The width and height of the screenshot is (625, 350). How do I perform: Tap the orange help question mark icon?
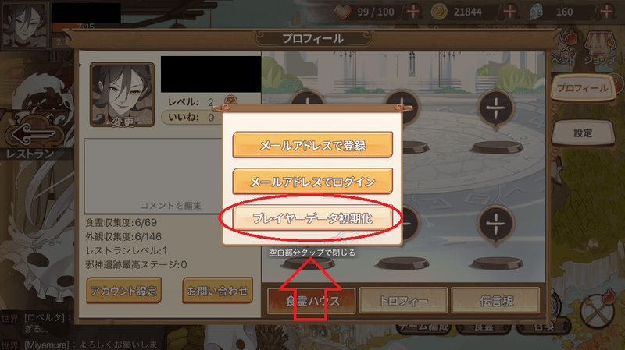(x=230, y=101)
